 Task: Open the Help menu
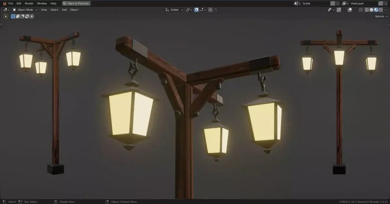[x=53, y=3]
